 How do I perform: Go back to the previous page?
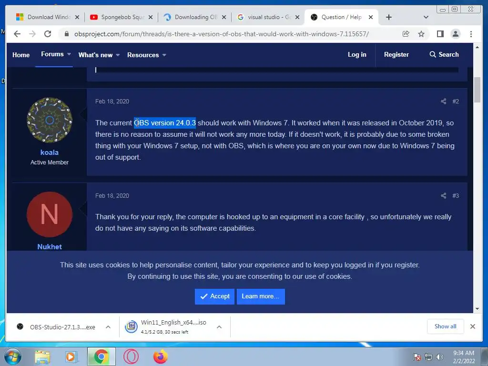(17, 34)
